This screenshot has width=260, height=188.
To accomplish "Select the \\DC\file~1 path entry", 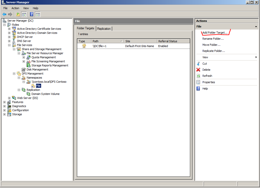I will point(100,46).
